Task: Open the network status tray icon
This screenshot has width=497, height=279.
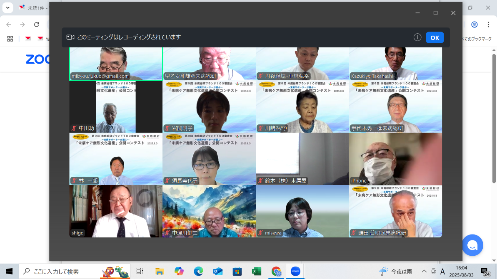Action: [434, 272]
